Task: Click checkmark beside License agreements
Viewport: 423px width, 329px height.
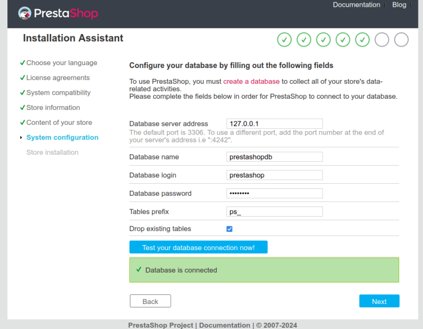Action: 23,78
